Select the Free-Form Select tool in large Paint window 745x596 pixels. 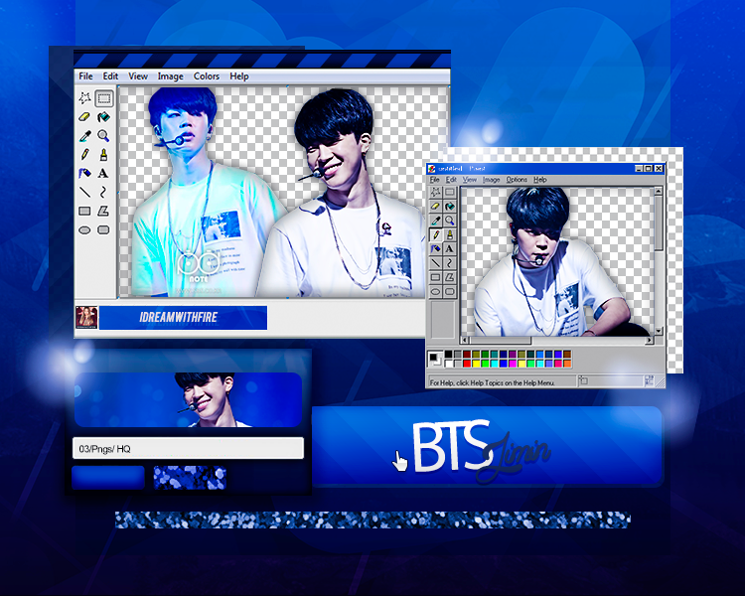point(85,98)
